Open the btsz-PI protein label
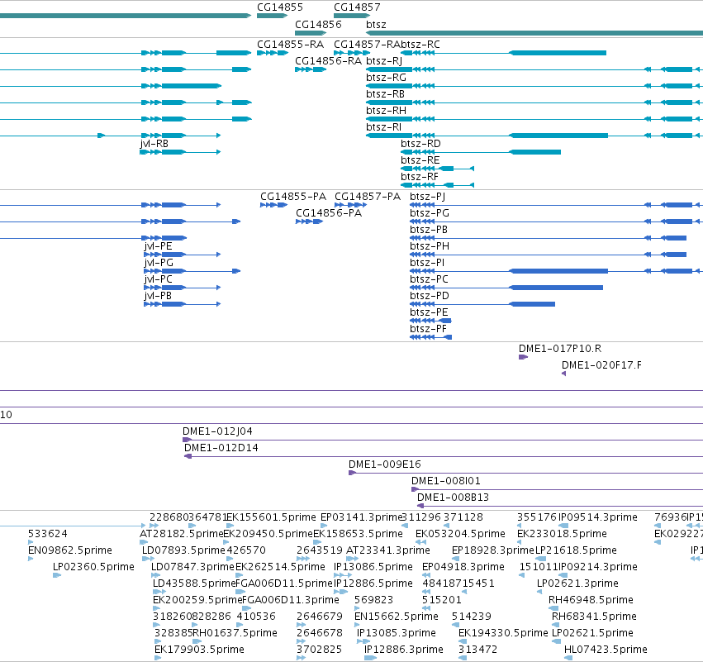Viewport: 703px width, 662px height. pos(427,263)
